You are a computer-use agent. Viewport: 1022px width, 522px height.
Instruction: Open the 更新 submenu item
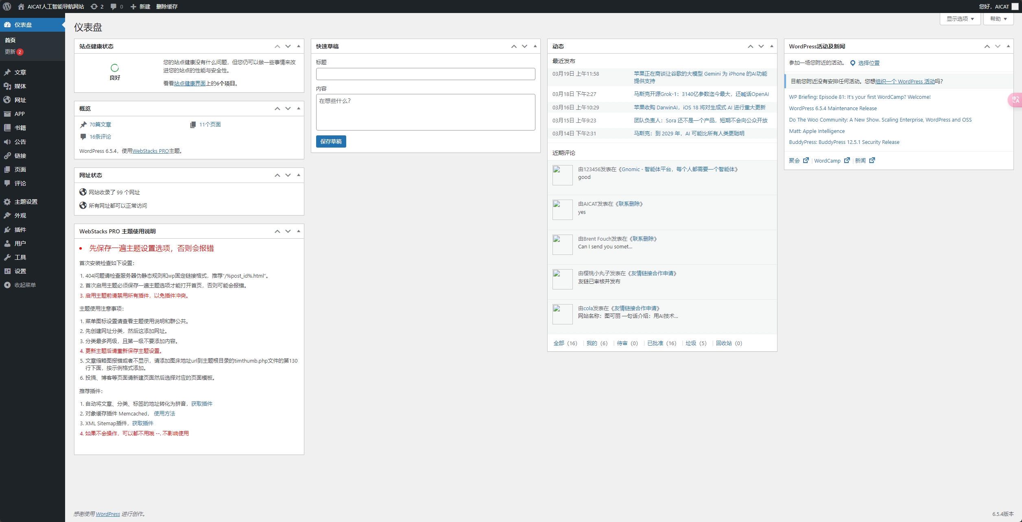click(x=14, y=52)
